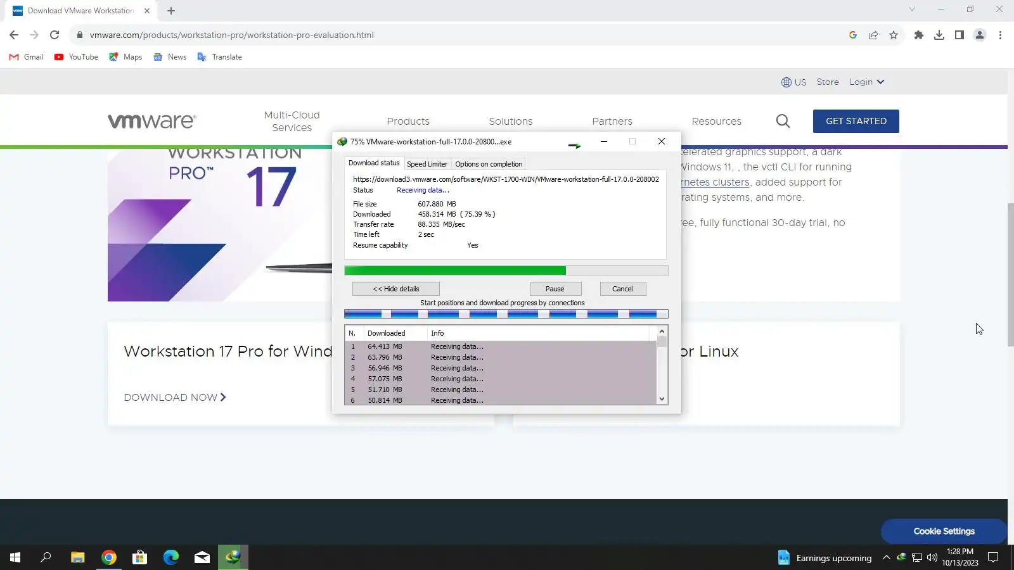
Task: Open Microsoft Store from the taskbar
Action: [139, 557]
